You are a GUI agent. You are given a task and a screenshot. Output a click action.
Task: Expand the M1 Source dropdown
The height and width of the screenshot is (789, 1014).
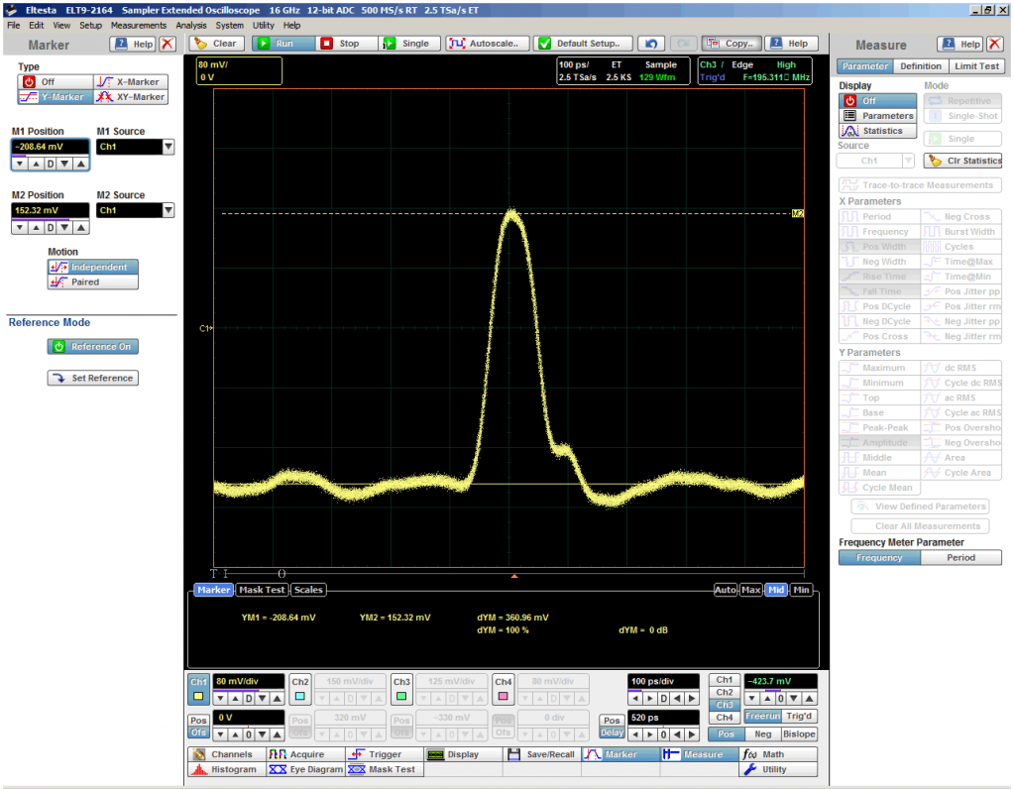(x=168, y=147)
